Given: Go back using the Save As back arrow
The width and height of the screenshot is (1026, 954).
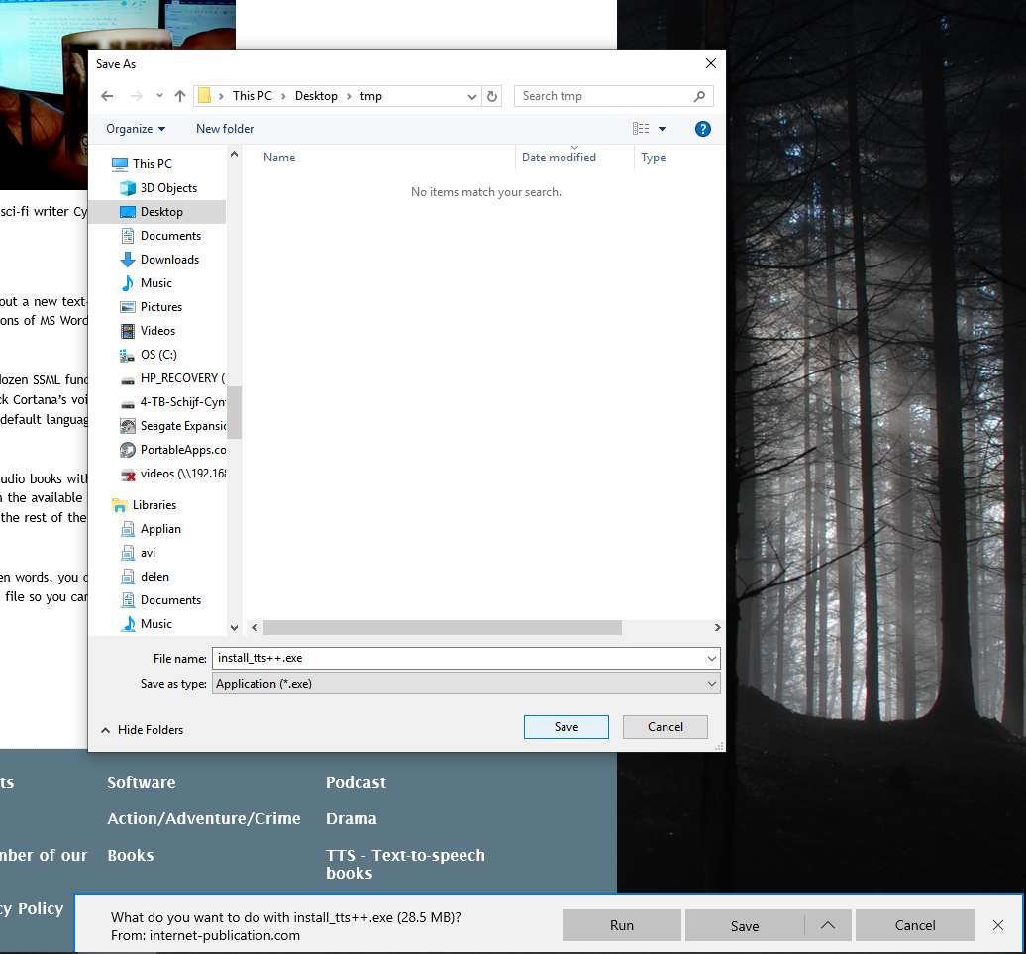Looking at the screenshot, I should click(x=107, y=96).
